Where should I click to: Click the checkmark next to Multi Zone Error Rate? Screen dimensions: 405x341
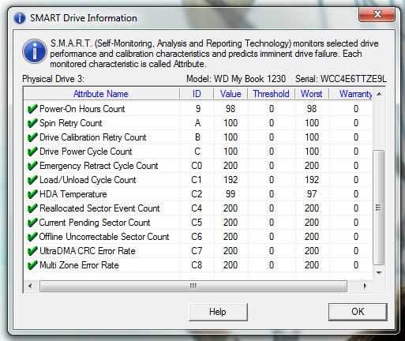coord(32,265)
